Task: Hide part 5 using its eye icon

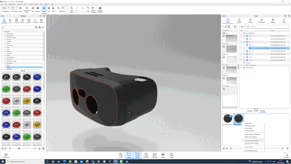Action: tap(247, 51)
